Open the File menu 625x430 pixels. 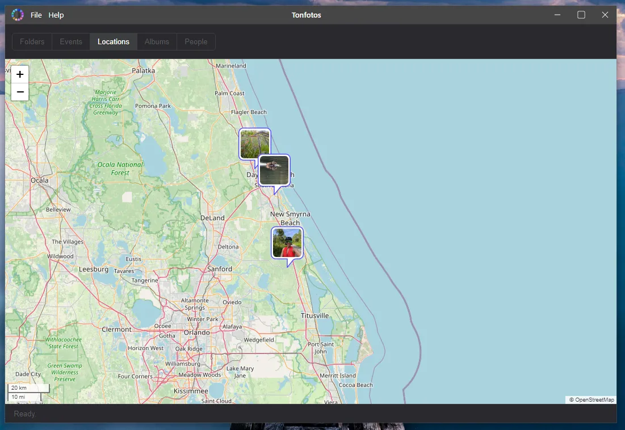pos(36,15)
